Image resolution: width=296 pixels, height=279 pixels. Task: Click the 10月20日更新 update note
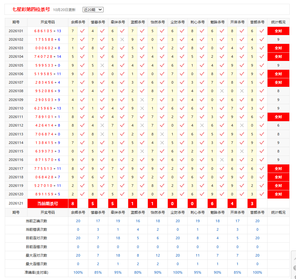[64, 10]
